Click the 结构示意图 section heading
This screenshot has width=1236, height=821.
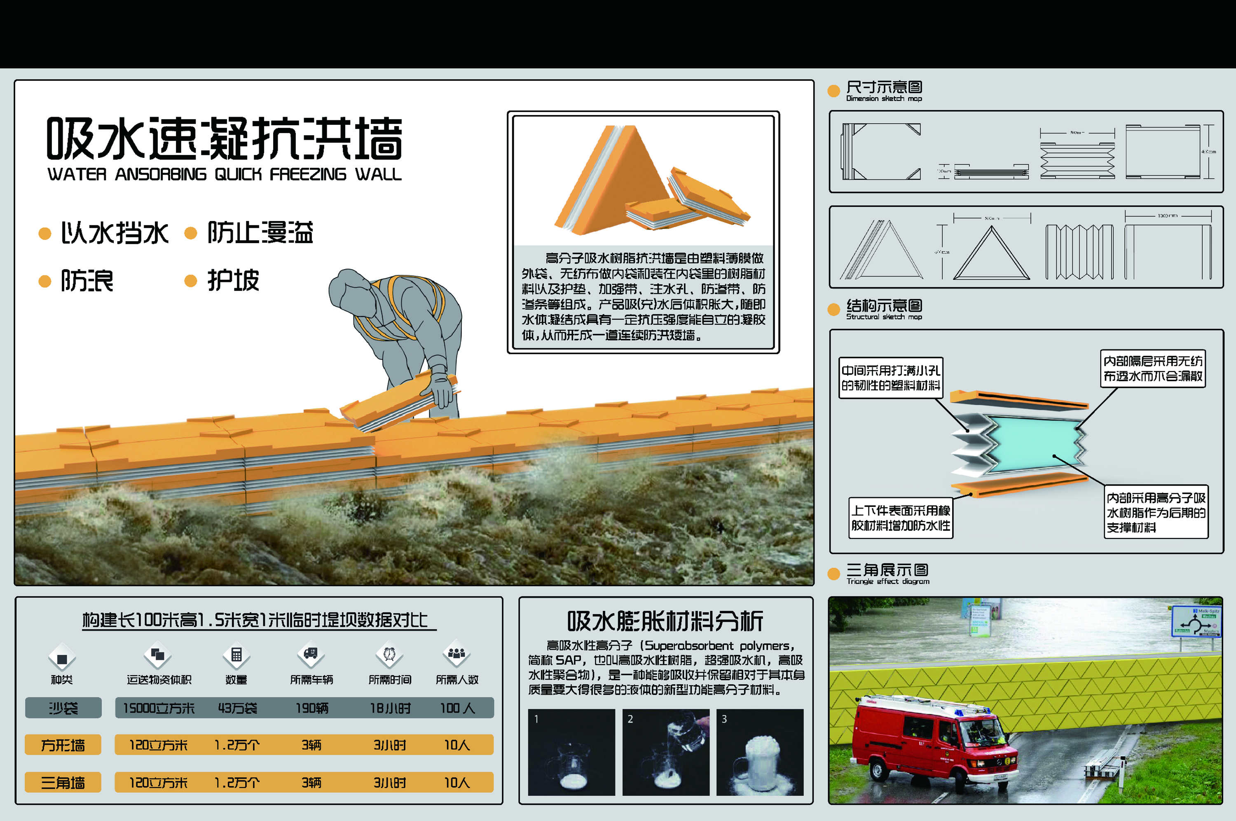pyautogui.click(x=884, y=306)
